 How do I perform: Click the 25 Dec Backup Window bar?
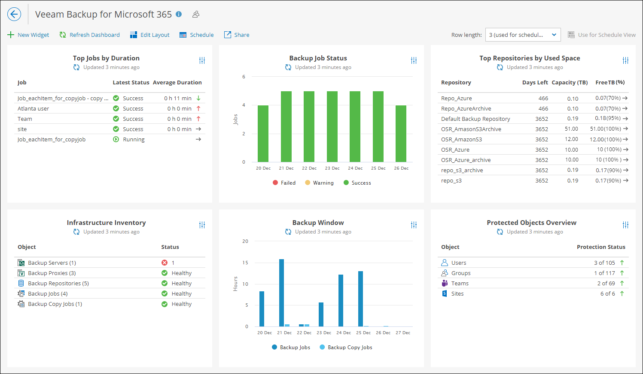coord(360,299)
